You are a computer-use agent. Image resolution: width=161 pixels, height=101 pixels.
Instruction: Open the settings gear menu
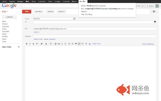[x=154, y=11]
